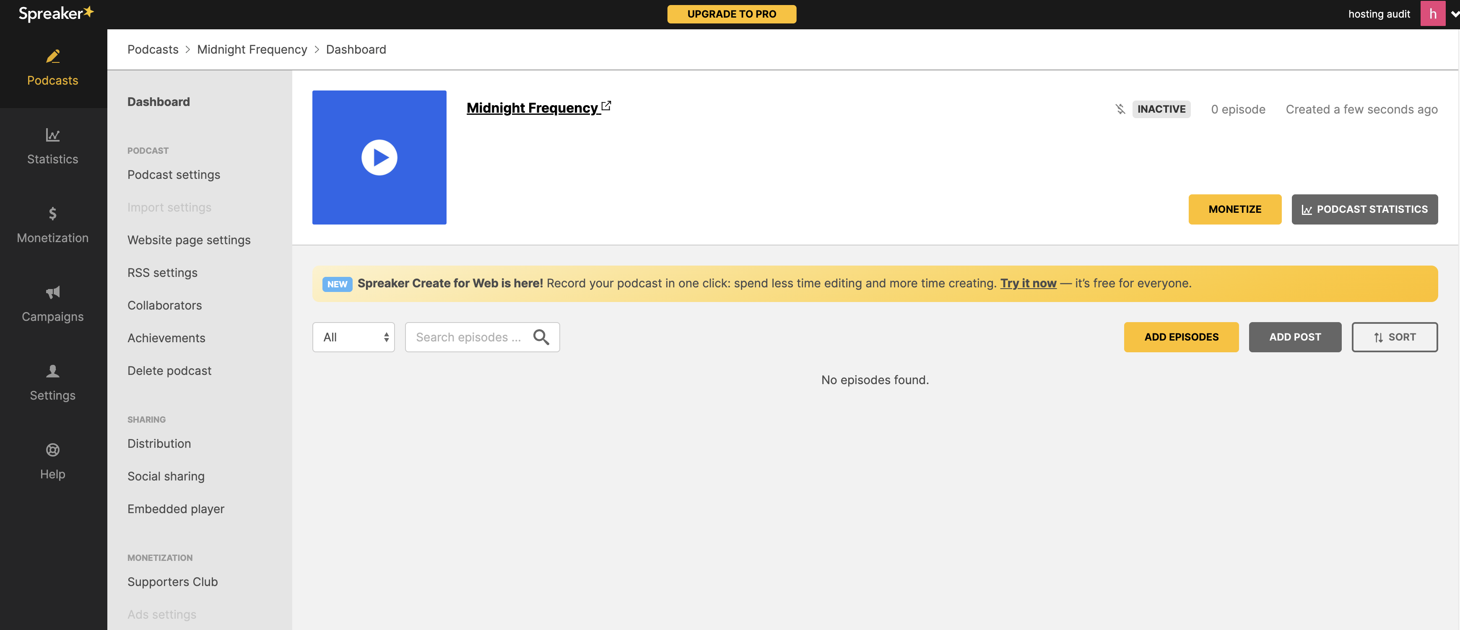Click the MONETIZE button
1460x630 pixels.
click(x=1234, y=209)
